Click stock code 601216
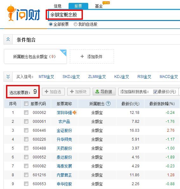This screenshot has height=189, width=180. point(39,175)
